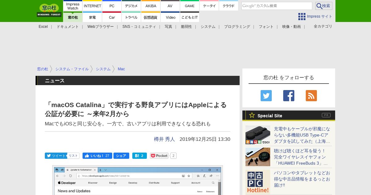
Task: Click the Facebook いいね! button
Action: [97, 156]
